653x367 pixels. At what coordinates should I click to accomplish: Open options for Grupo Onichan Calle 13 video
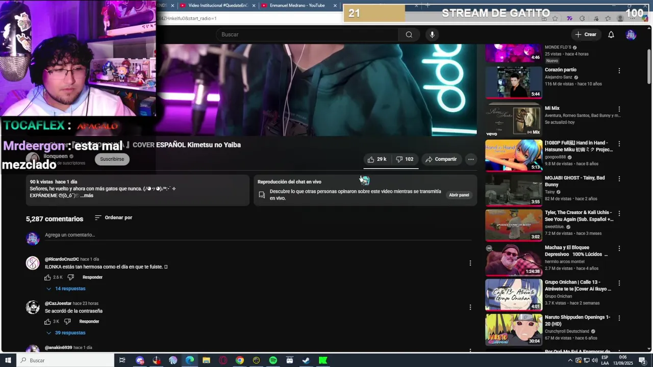coord(619,283)
